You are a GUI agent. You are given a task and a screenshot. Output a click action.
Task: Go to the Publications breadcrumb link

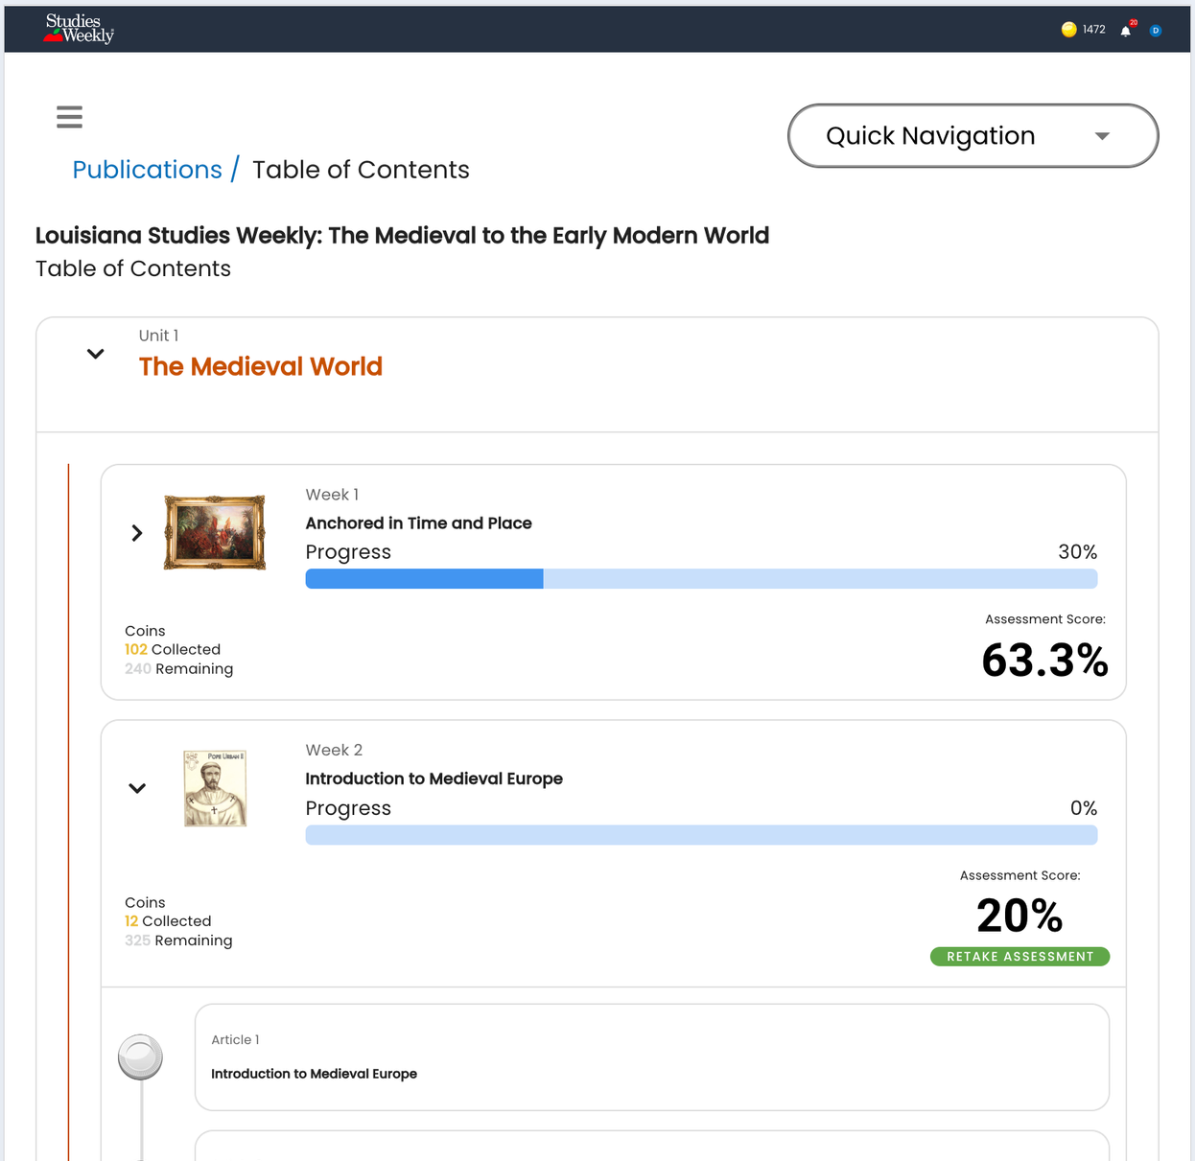(147, 170)
